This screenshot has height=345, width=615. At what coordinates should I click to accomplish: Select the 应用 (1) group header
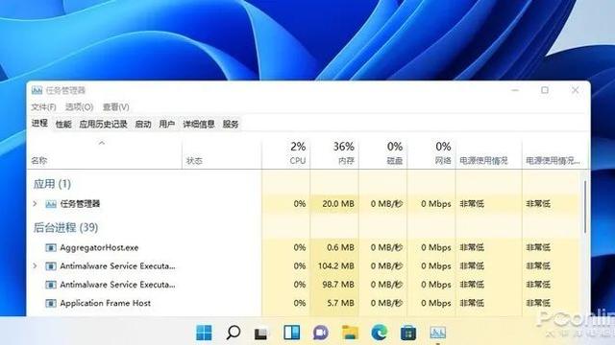[52, 184]
